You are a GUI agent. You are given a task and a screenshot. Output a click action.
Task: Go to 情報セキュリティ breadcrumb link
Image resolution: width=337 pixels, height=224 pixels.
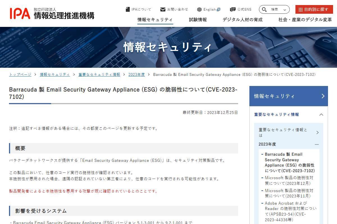(55, 74)
